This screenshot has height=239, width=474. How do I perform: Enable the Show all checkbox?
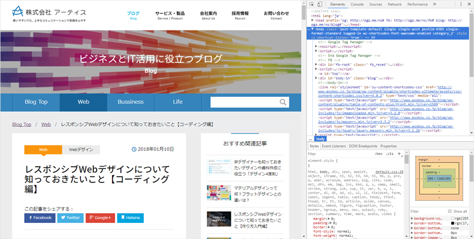point(450,211)
